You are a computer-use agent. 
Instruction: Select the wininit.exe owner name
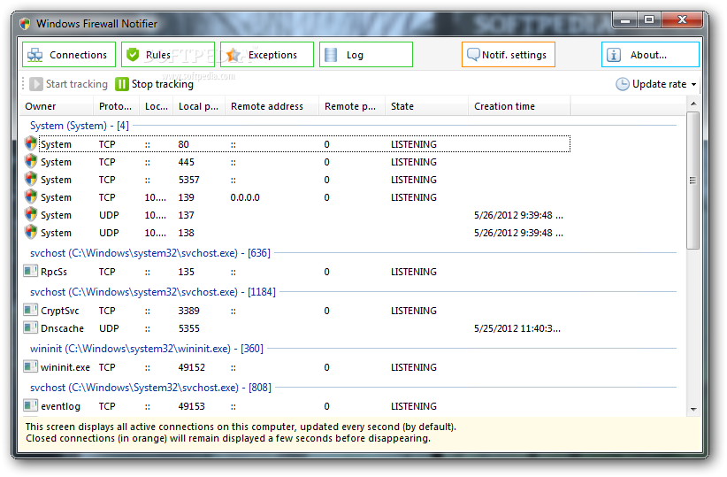tap(65, 367)
